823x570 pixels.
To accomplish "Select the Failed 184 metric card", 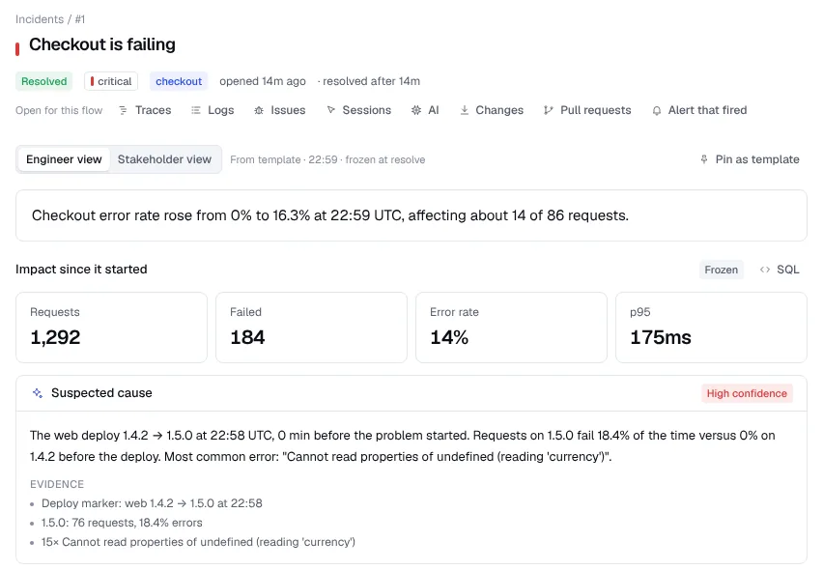I will (x=311, y=327).
